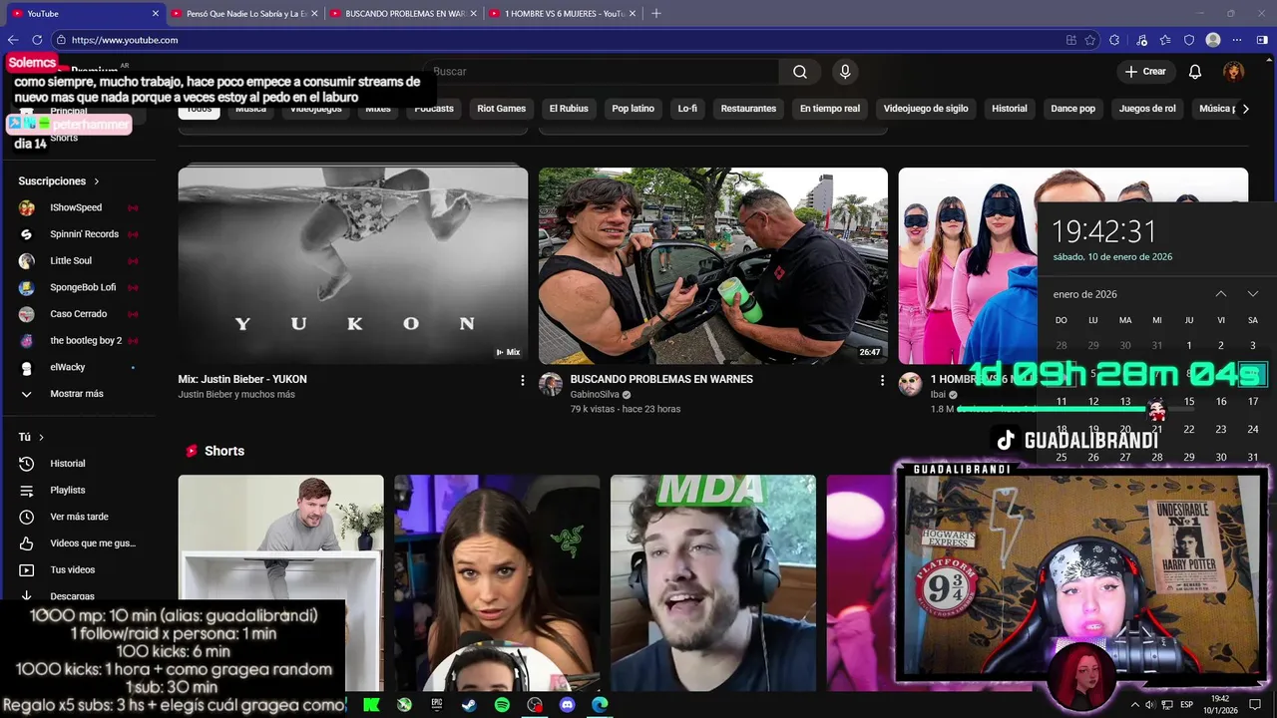Expand the Tú section chevron

[41, 438]
